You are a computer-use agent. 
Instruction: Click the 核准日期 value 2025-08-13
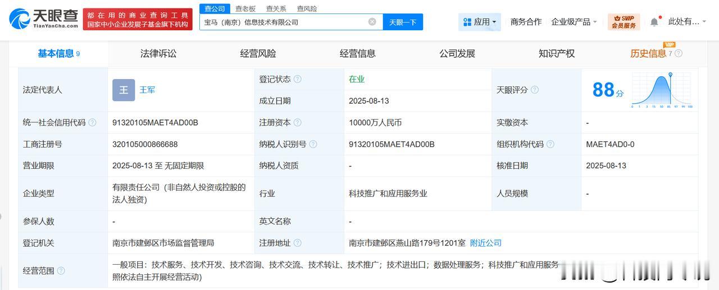pos(606,166)
